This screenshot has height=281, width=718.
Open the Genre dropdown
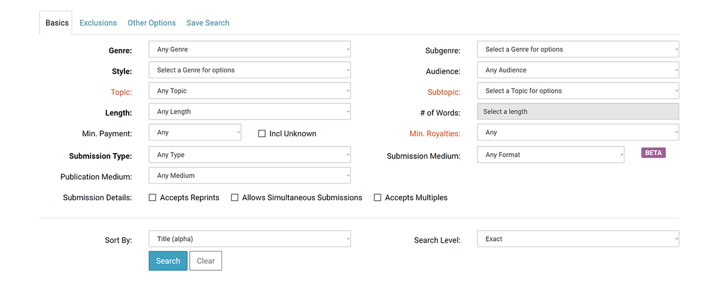pyautogui.click(x=250, y=50)
